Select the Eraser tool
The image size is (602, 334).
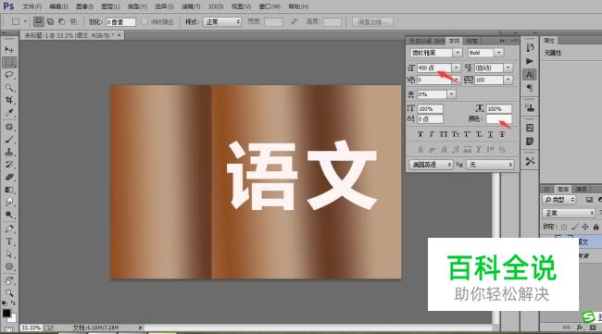point(9,177)
